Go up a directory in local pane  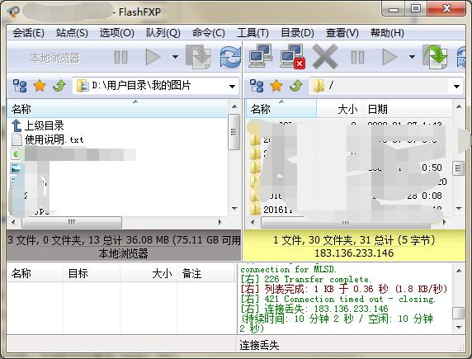[59, 86]
